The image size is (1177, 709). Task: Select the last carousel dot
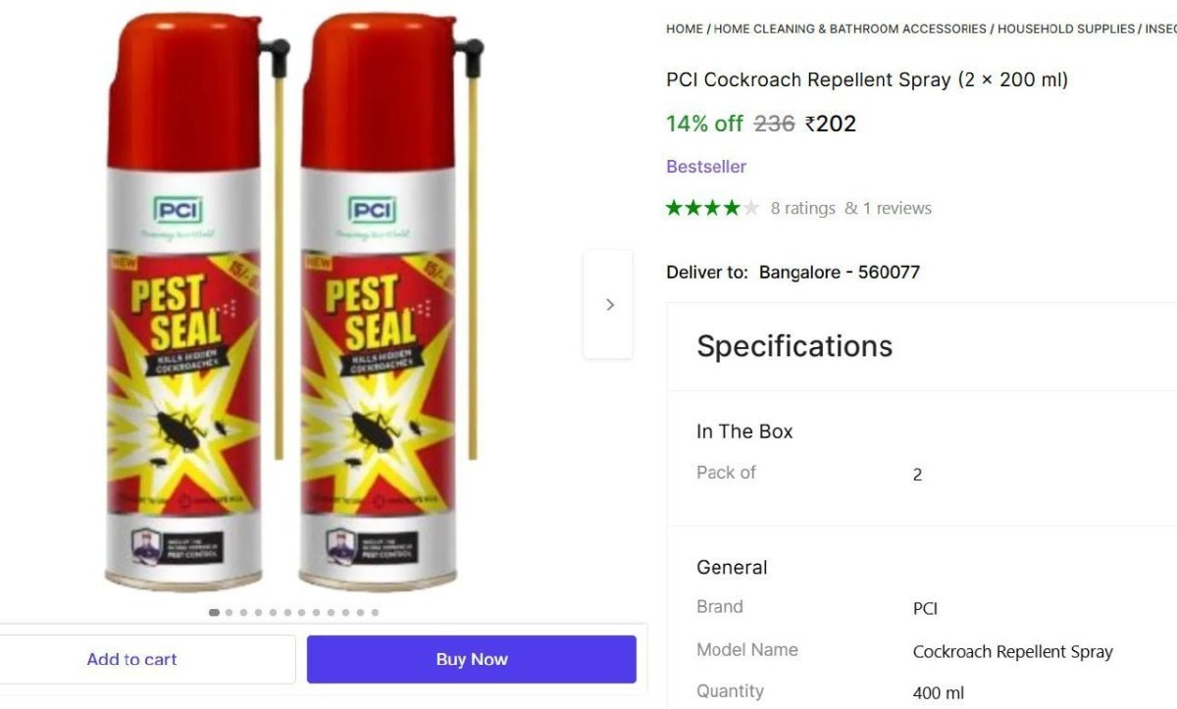click(x=375, y=612)
